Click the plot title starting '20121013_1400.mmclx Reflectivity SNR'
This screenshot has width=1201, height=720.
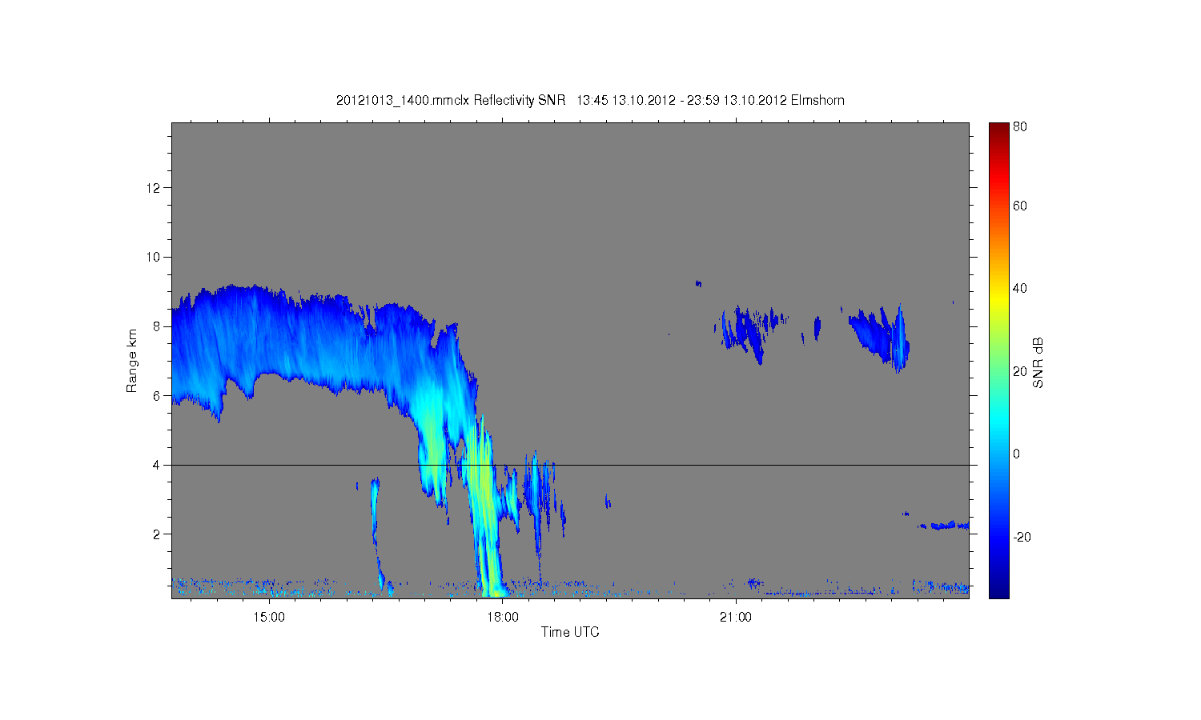[590, 100]
